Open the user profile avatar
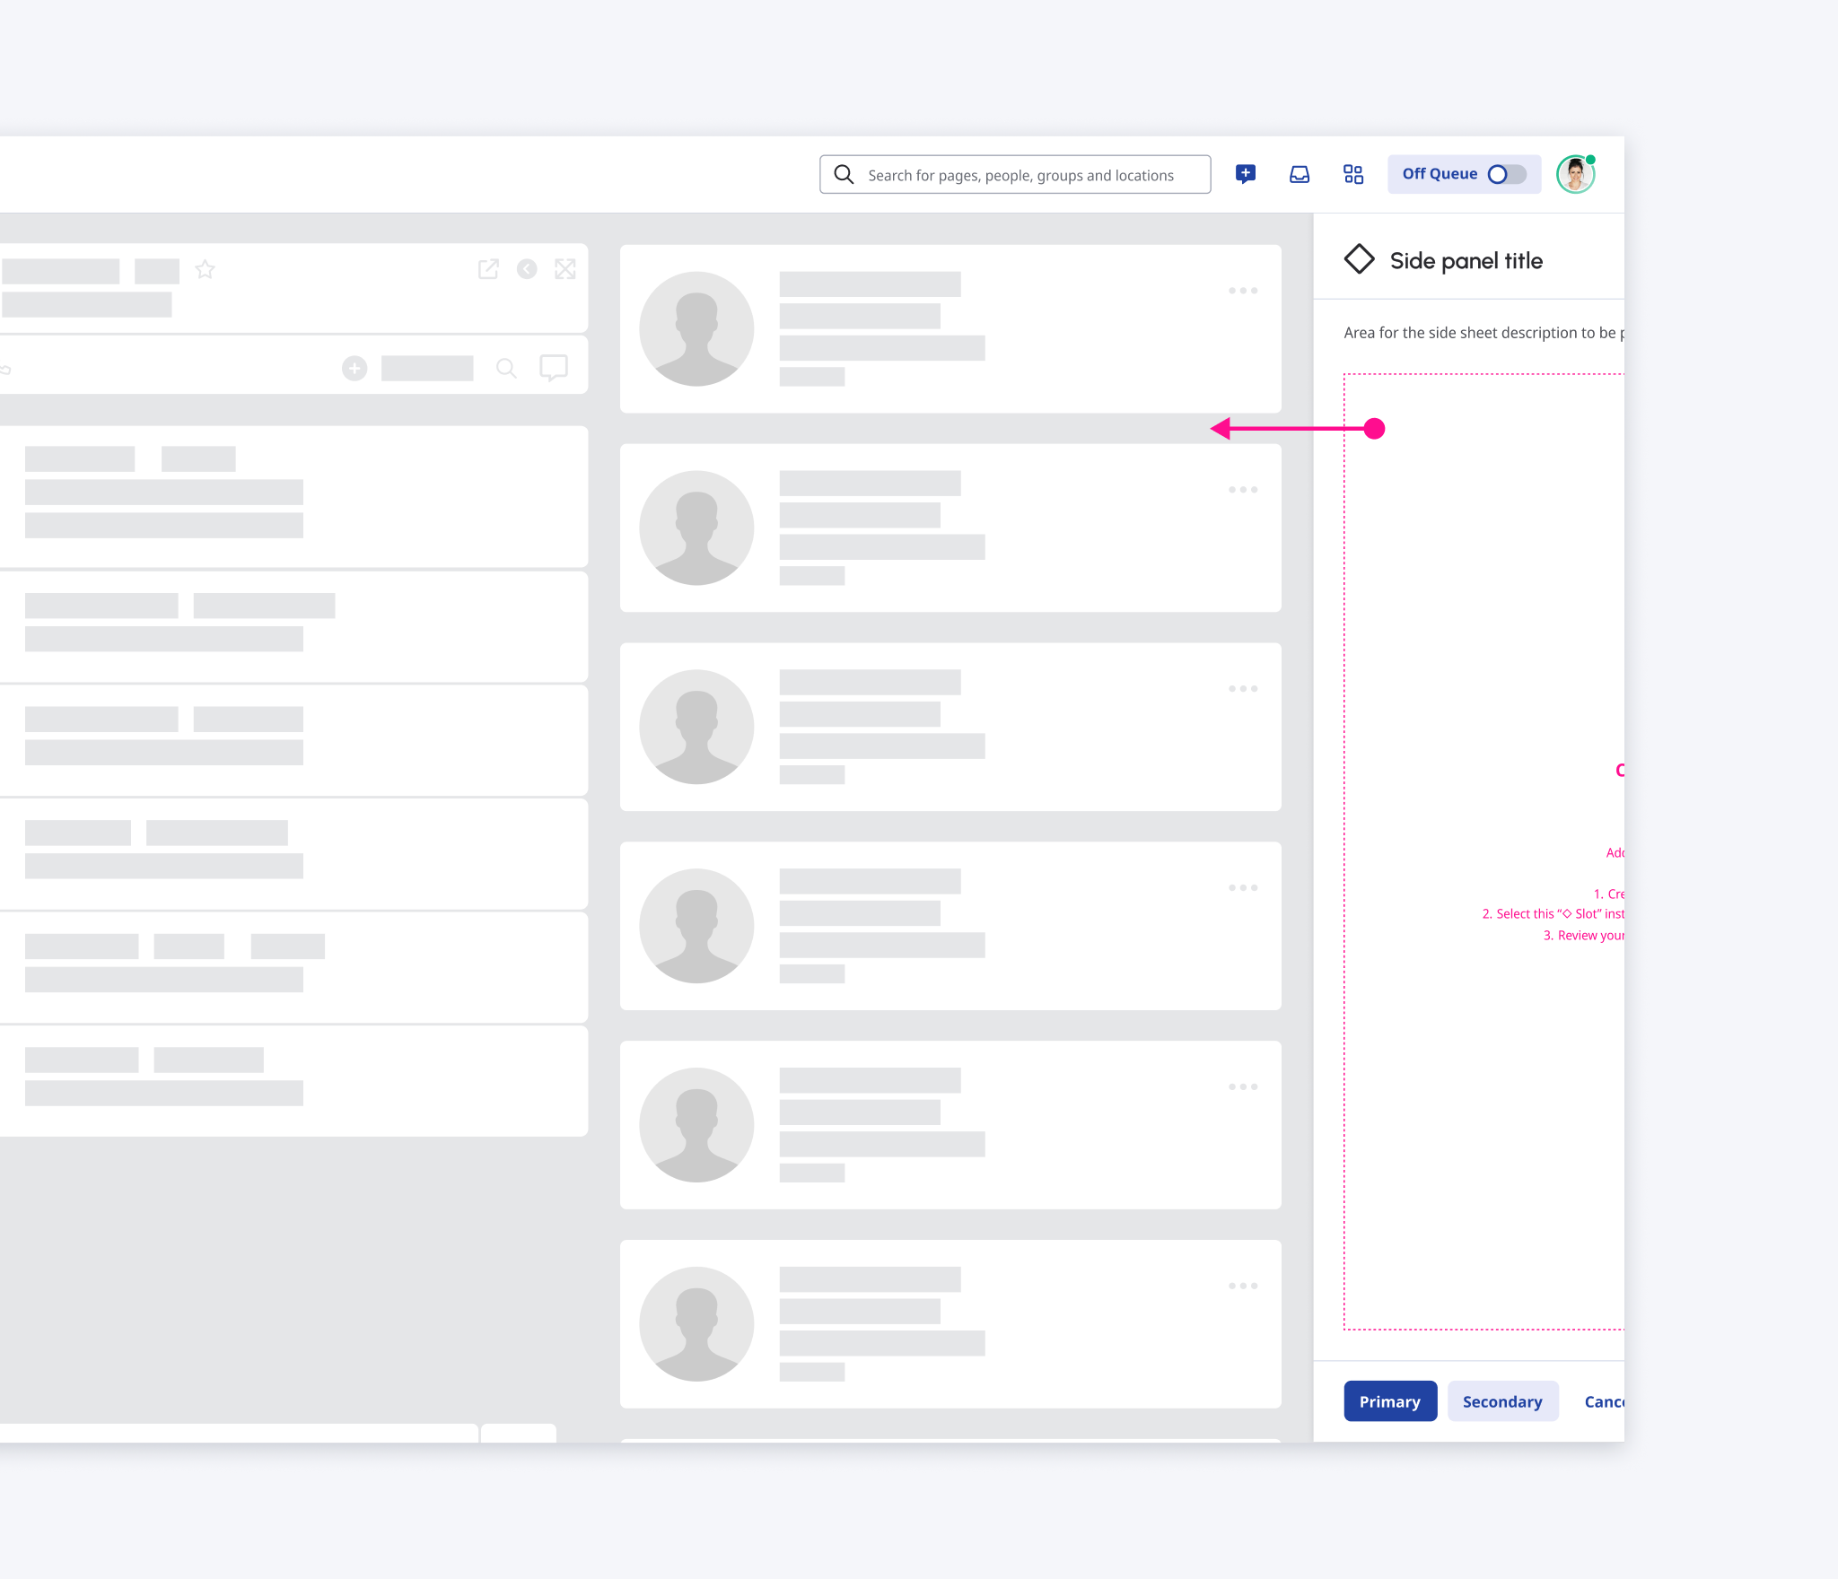This screenshot has height=1579, width=1838. click(x=1575, y=174)
